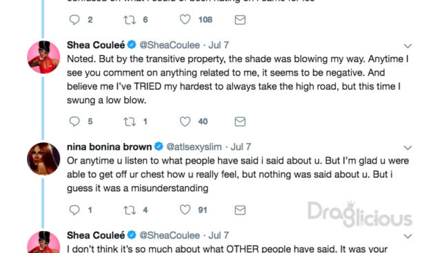The image size is (440, 253).
Task: Retweet Shea Couleé's transitive property tweet
Action: [130, 122]
